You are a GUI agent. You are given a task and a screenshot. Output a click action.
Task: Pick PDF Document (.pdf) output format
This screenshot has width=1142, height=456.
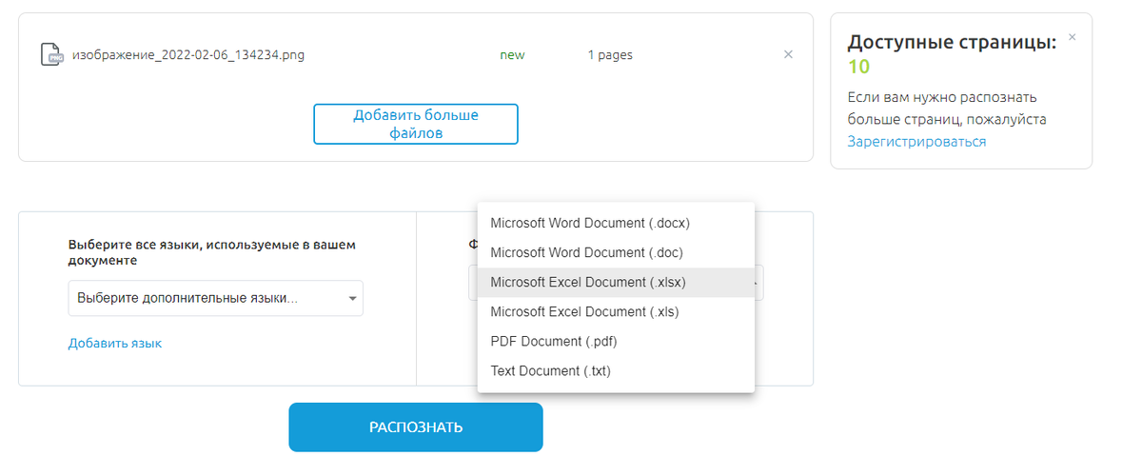[x=616, y=341]
